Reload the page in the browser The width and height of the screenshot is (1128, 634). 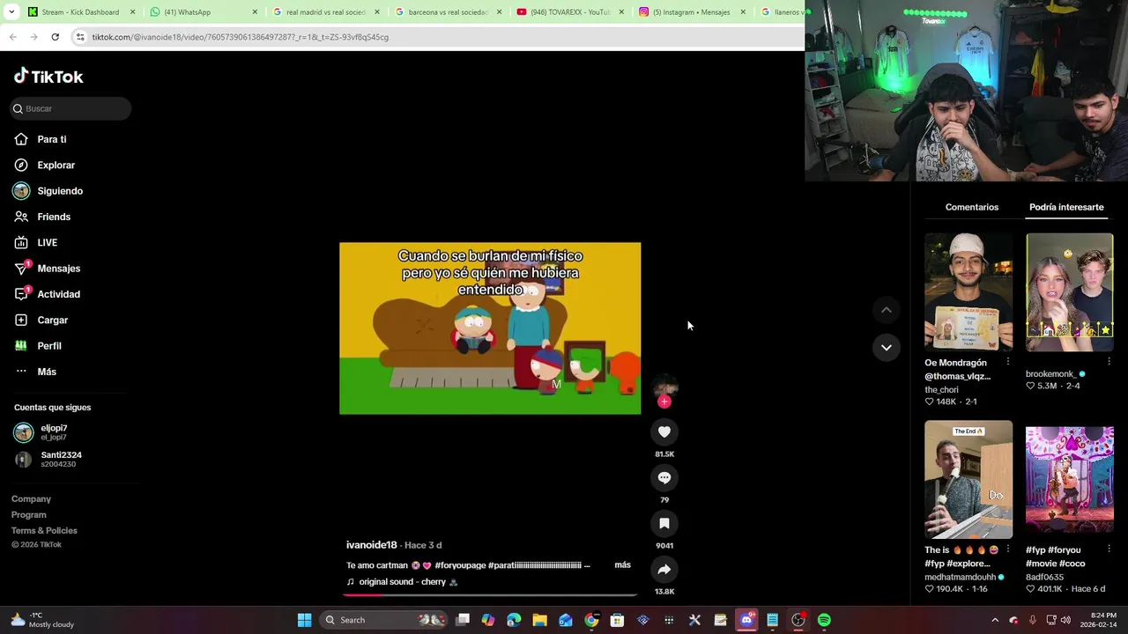point(55,37)
